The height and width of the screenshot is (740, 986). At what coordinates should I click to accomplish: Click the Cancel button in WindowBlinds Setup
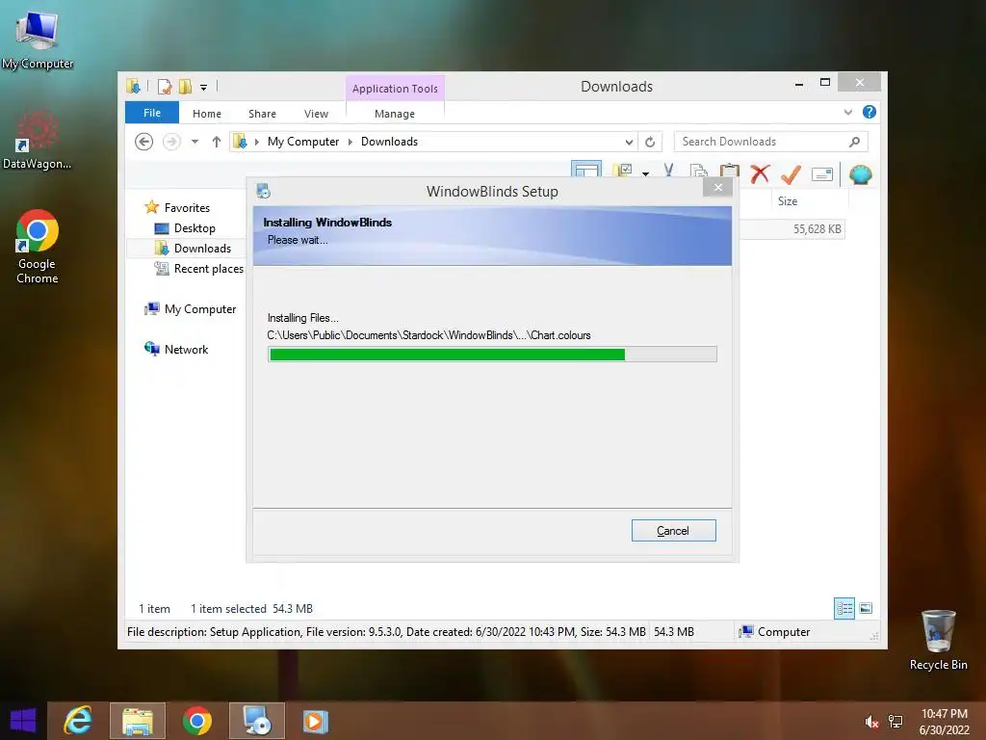(x=673, y=531)
